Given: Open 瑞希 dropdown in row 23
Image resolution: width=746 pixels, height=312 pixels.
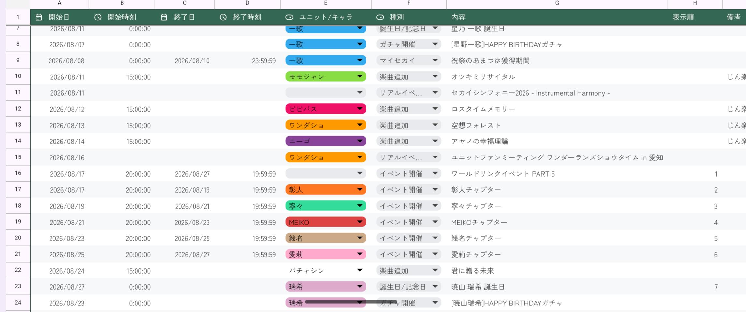Looking at the screenshot, I should [326, 287].
